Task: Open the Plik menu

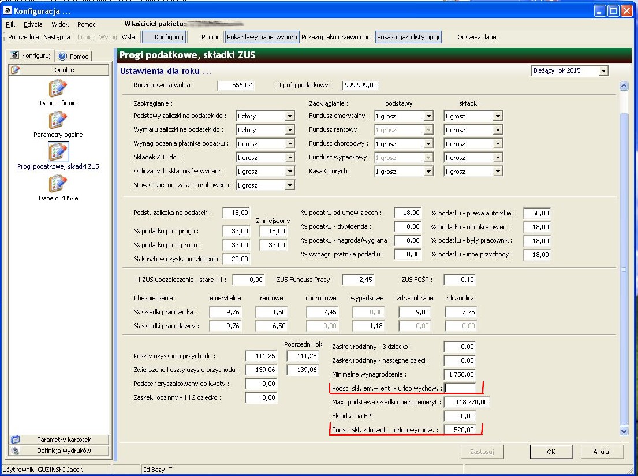Action: pyautogui.click(x=10, y=24)
